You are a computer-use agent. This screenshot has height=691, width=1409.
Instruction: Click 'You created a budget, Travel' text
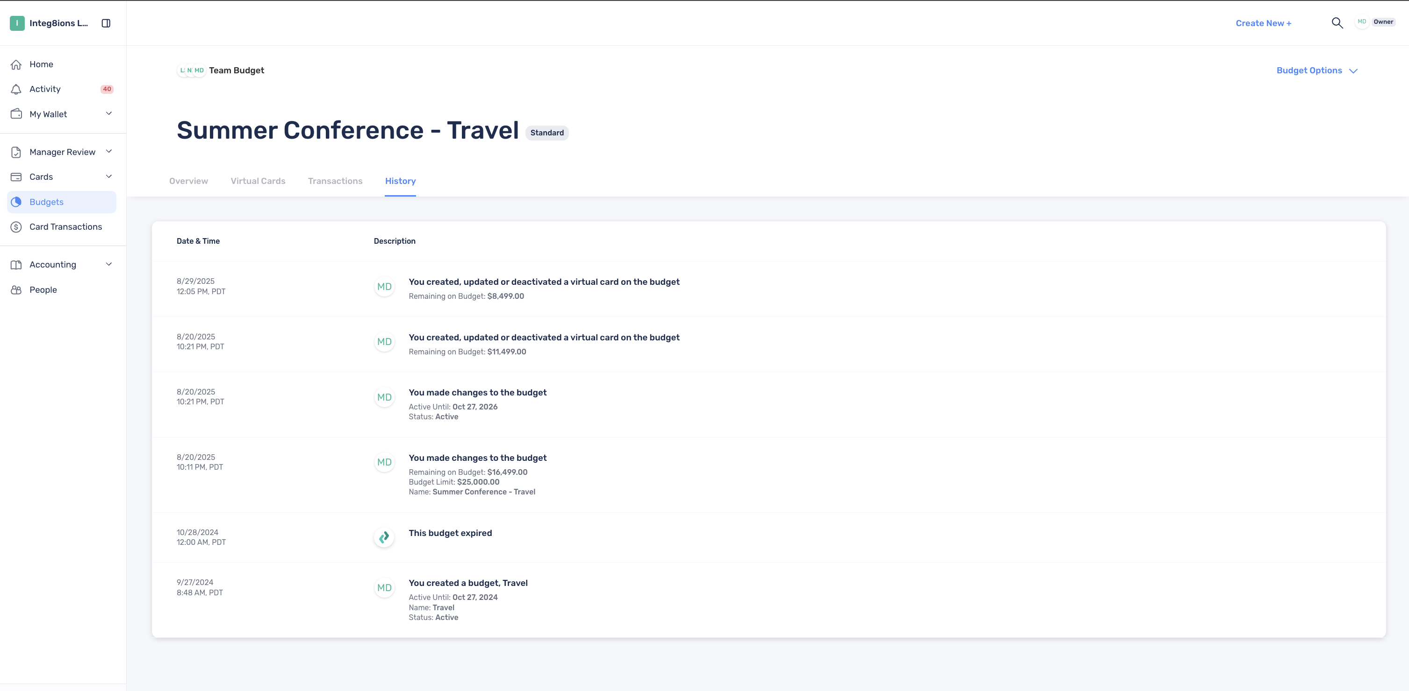point(468,584)
